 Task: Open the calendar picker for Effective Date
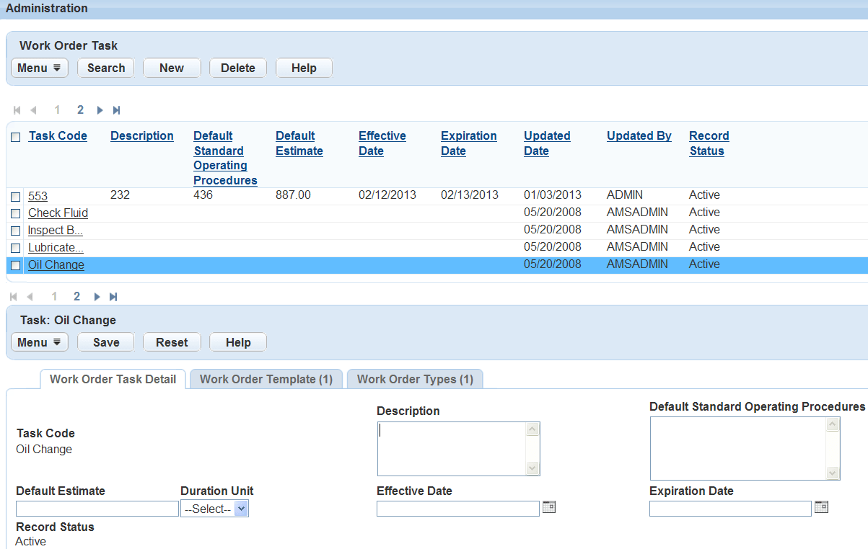point(548,507)
